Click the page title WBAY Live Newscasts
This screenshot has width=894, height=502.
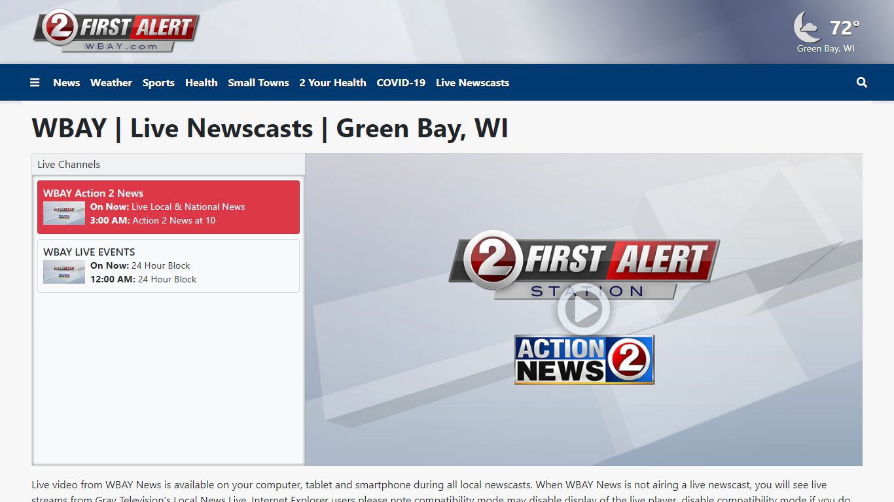pos(270,128)
